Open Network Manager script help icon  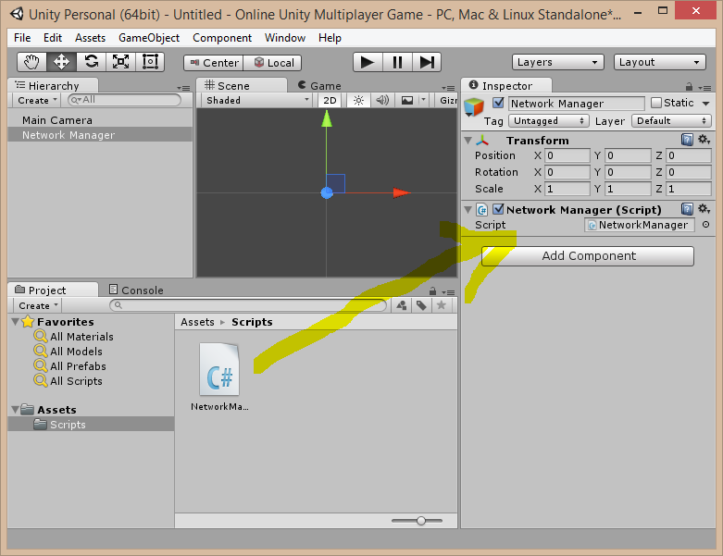(x=687, y=209)
